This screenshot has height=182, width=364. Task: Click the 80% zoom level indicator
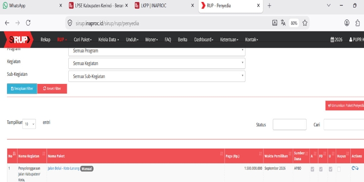294,23
